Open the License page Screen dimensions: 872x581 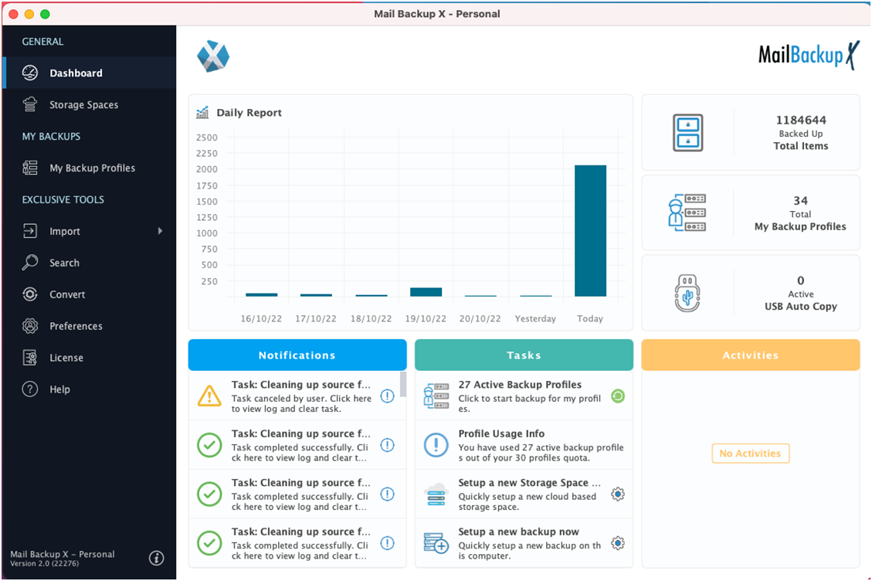90,357
